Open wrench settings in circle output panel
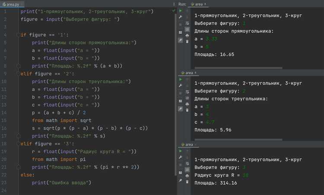The width and height of the screenshot is (324, 195). point(181,157)
